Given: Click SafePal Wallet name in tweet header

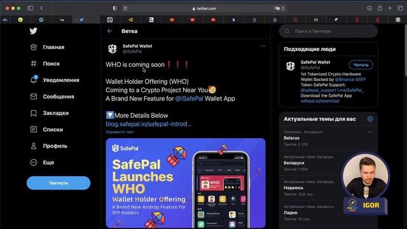Looking at the screenshot, I should pos(137,46).
